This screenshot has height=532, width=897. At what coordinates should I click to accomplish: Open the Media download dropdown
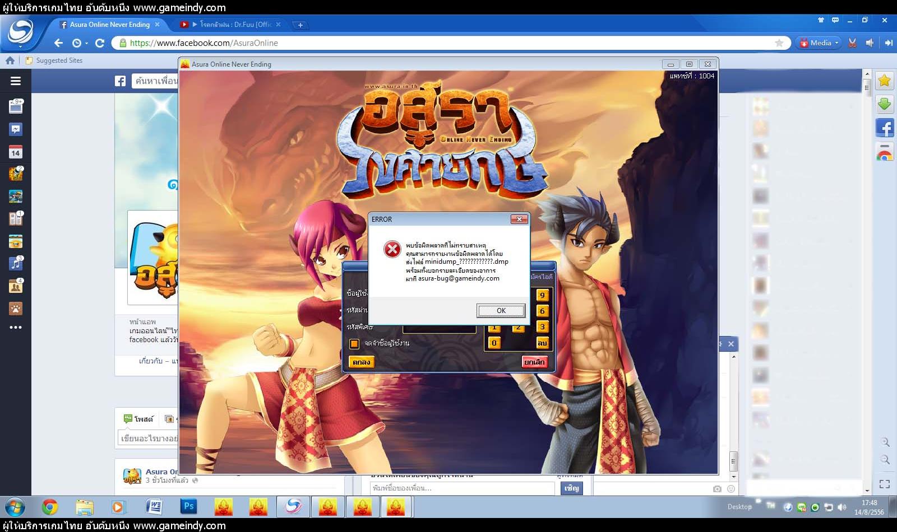click(x=819, y=43)
